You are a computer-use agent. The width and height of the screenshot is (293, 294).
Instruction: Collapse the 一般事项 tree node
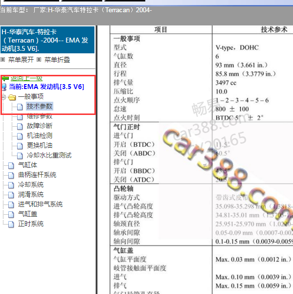[x=3, y=97]
